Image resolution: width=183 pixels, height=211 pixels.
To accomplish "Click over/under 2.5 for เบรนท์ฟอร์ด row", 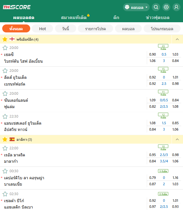I will tap(164, 84).
